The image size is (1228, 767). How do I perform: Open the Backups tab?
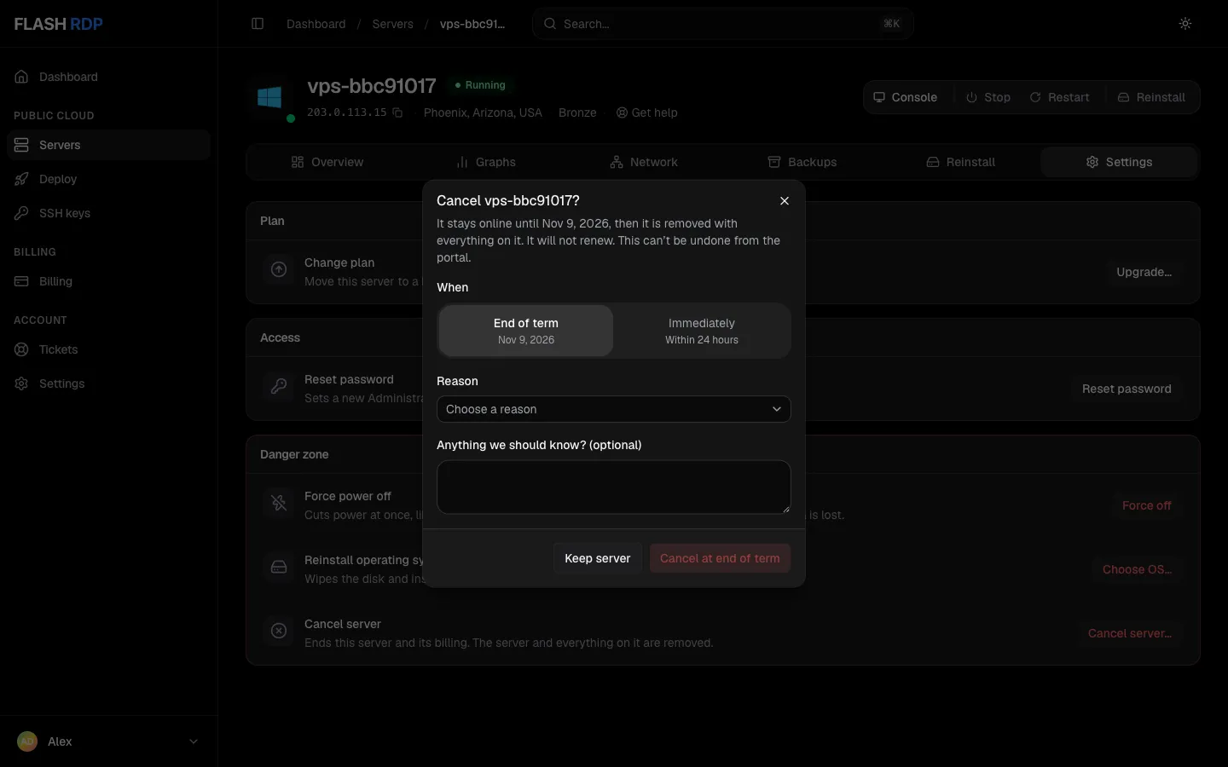pos(802,162)
